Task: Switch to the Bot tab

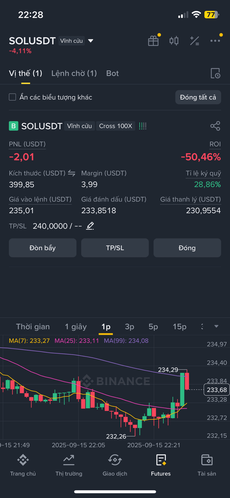Action: coord(112,73)
